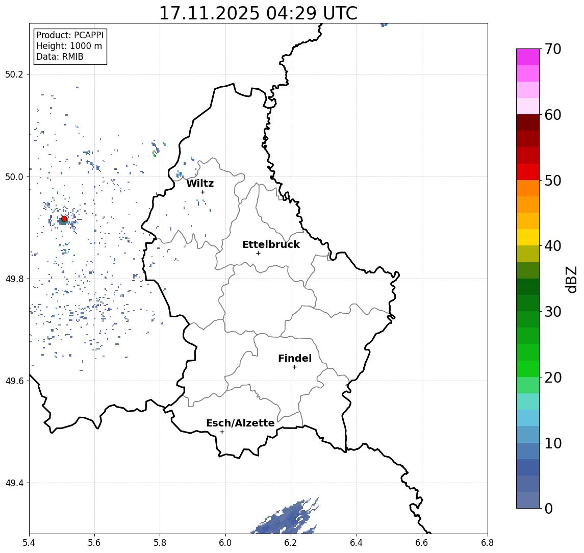Pick the orange swatch below 50
Screen dimensions: 584x553
point(528,188)
